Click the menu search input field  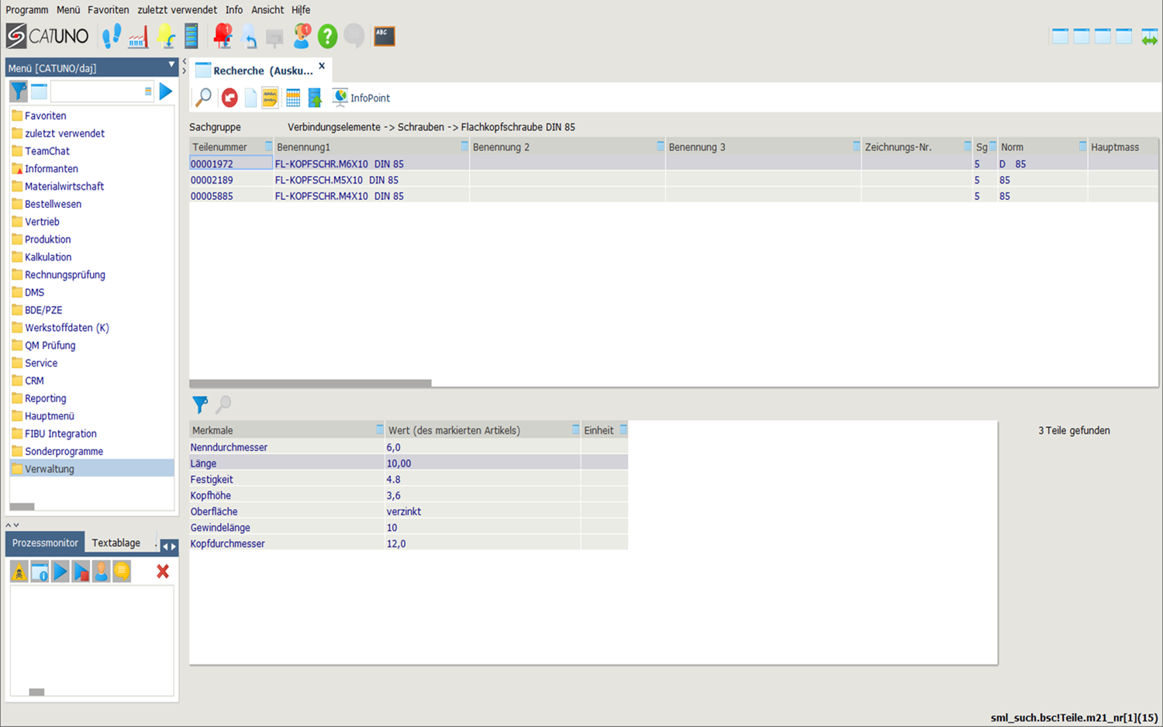point(97,91)
